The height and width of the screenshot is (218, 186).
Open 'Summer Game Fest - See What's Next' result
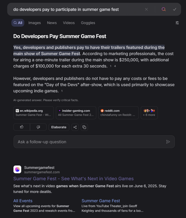[73, 179]
